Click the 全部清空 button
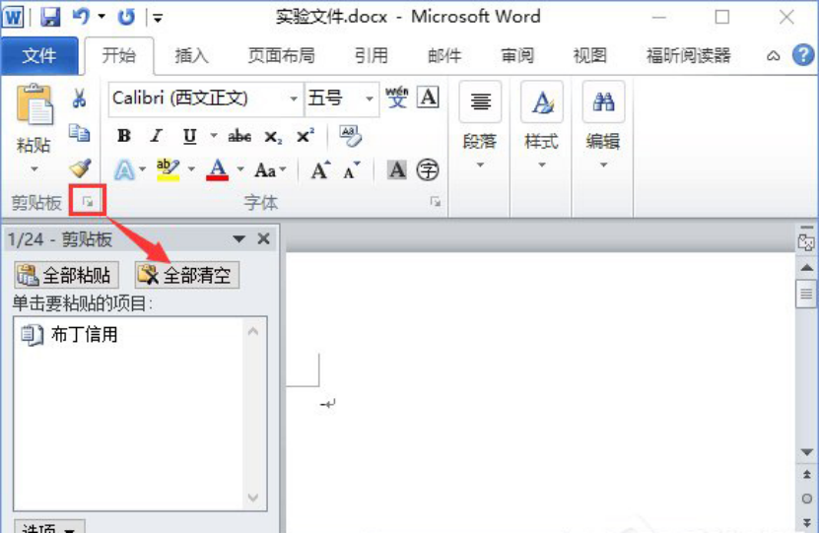This screenshot has width=819, height=533. tap(187, 275)
